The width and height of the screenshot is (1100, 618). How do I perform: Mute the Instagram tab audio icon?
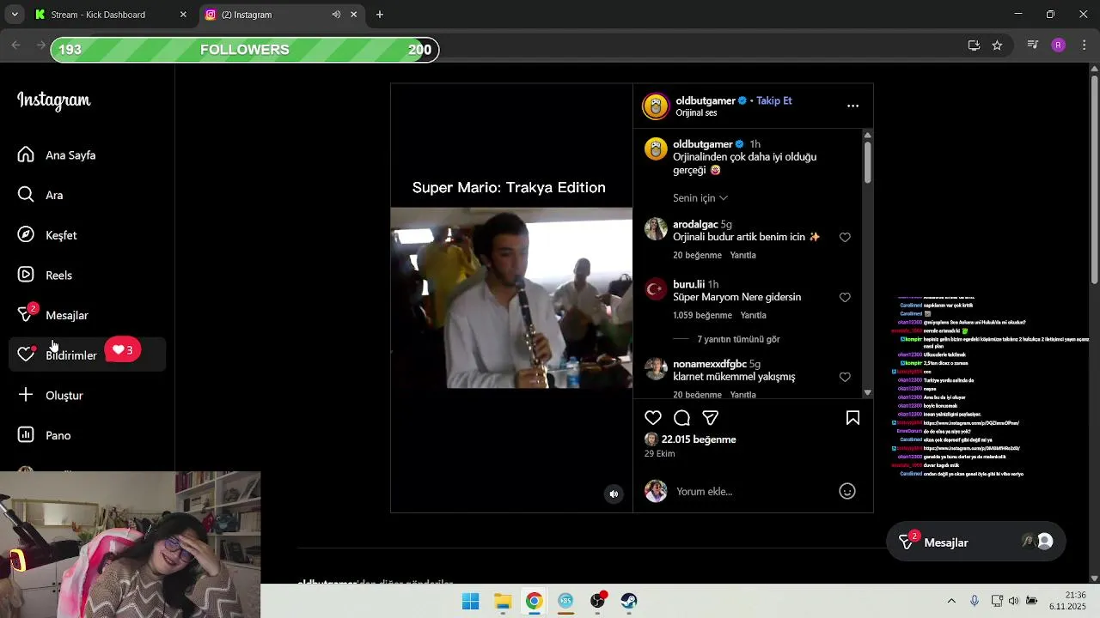pyautogui.click(x=336, y=15)
